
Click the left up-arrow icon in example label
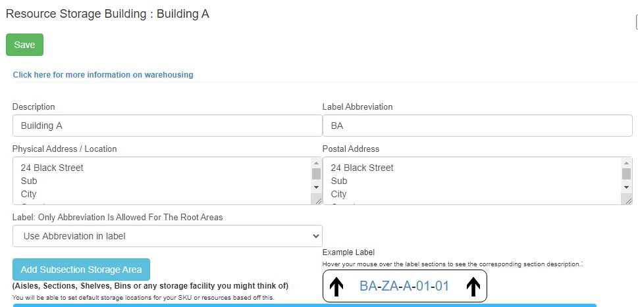tap(336, 287)
